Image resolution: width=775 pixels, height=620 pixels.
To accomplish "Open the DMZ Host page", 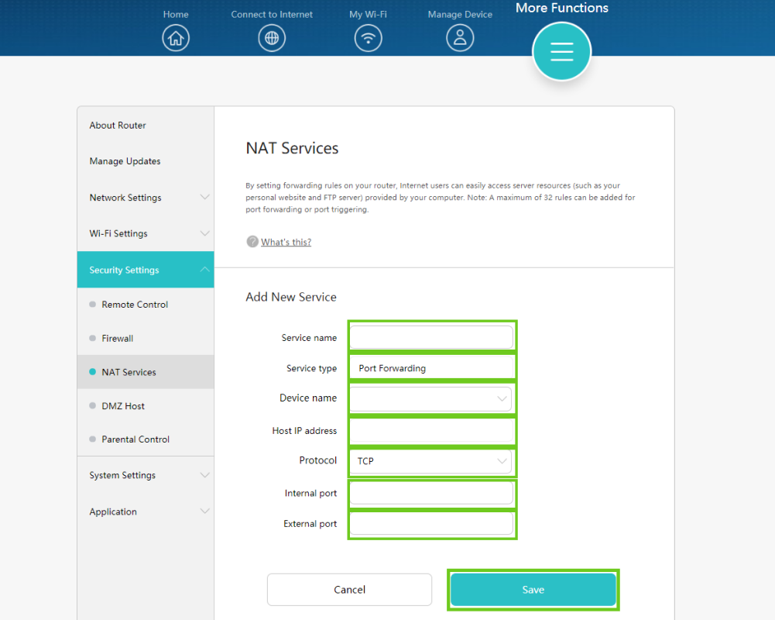I will (x=123, y=406).
